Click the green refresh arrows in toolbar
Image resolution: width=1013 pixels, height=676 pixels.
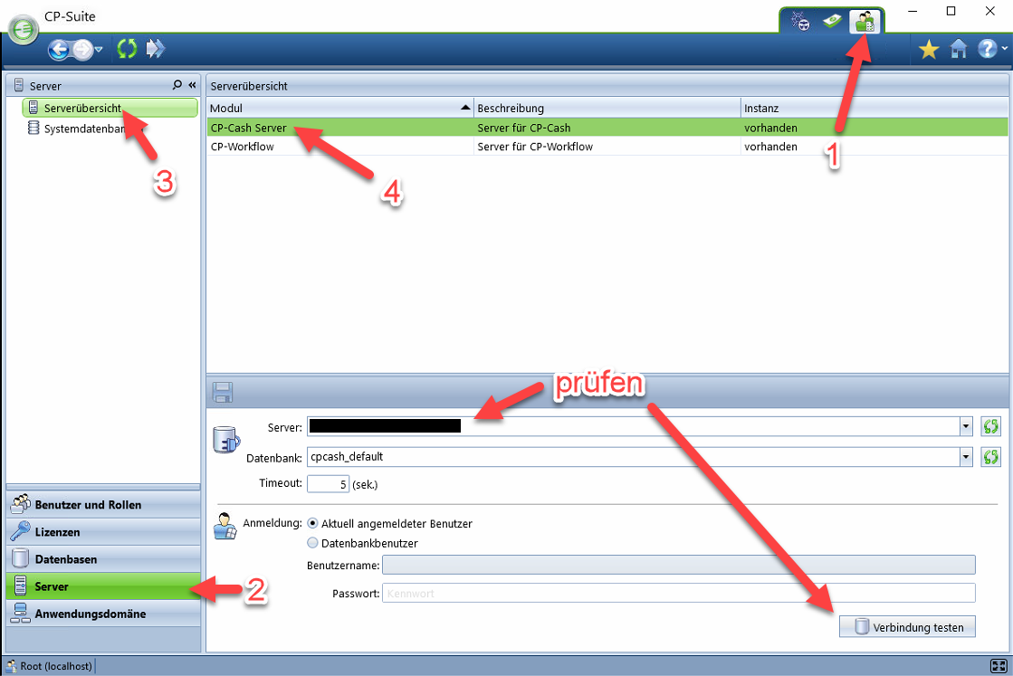click(126, 50)
